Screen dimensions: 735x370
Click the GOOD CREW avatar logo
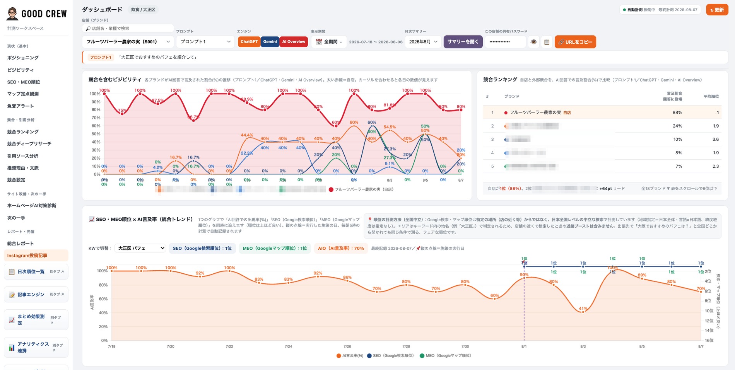coord(12,14)
